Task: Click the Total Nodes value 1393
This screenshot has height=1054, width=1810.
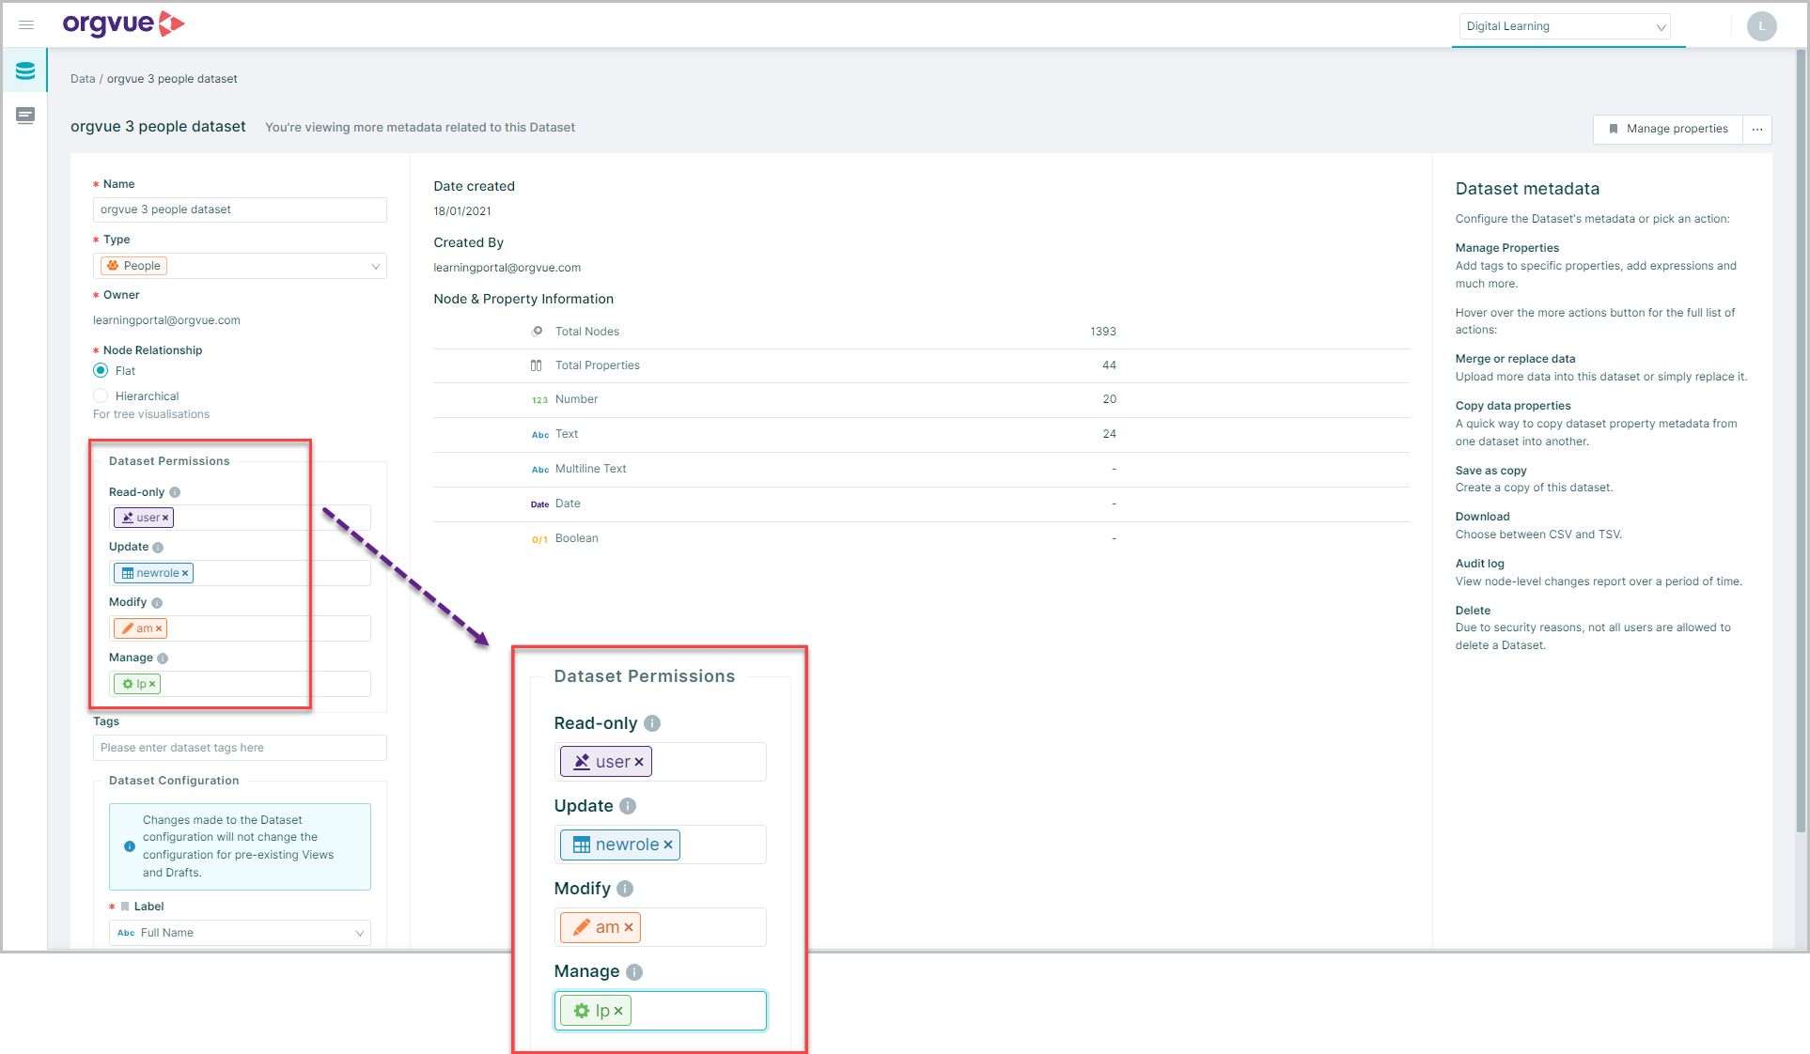Action: (x=1103, y=332)
